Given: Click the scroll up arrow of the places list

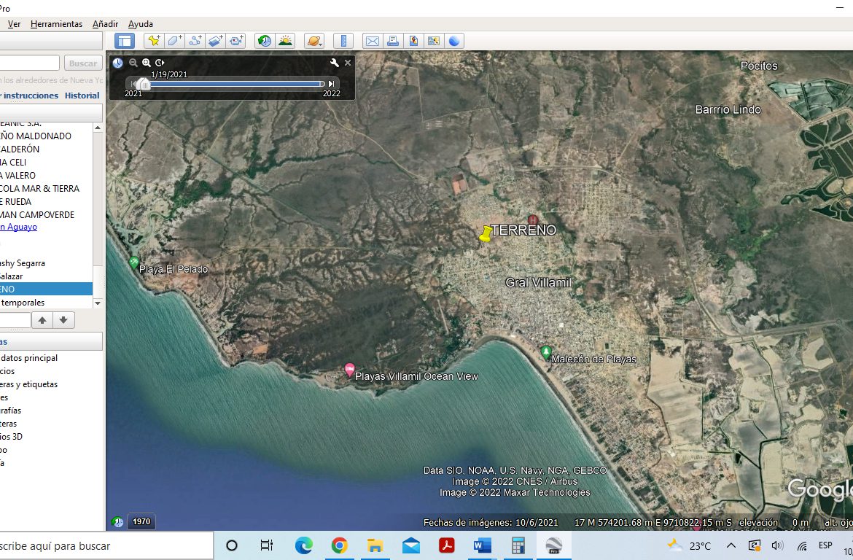Looking at the screenshot, I should [98, 128].
